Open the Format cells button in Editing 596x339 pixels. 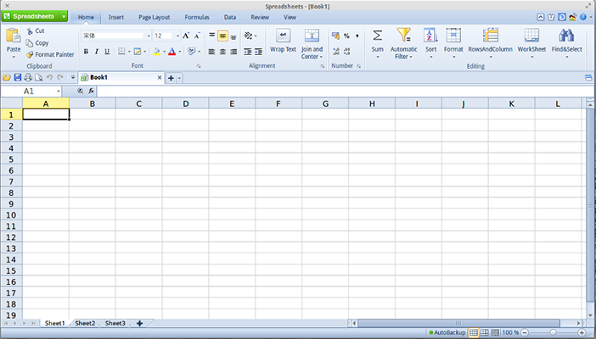coord(453,43)
